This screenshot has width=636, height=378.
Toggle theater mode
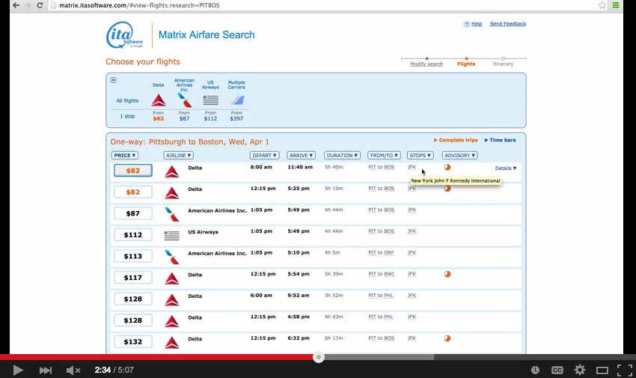(x=602, y=370)
